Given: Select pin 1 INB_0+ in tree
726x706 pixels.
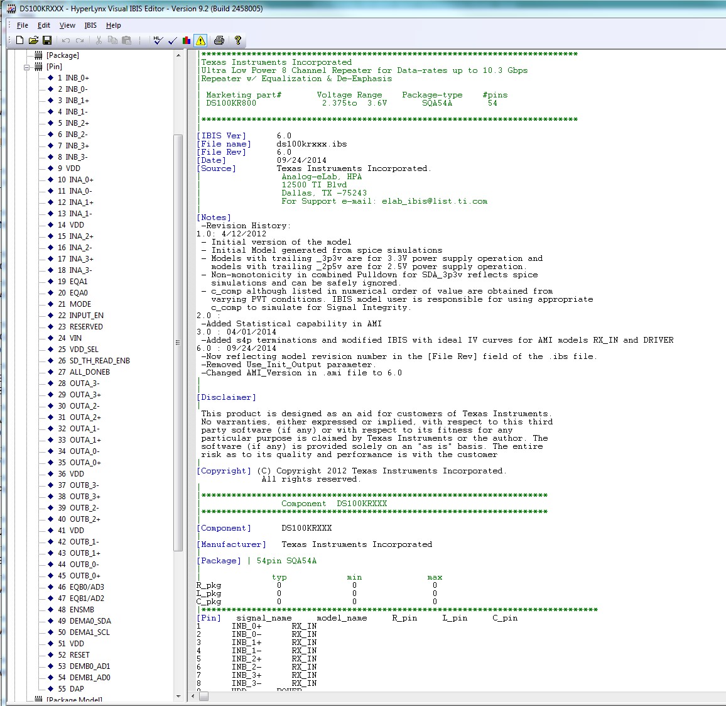Looking at the screenshot, I should pos(73,78).
